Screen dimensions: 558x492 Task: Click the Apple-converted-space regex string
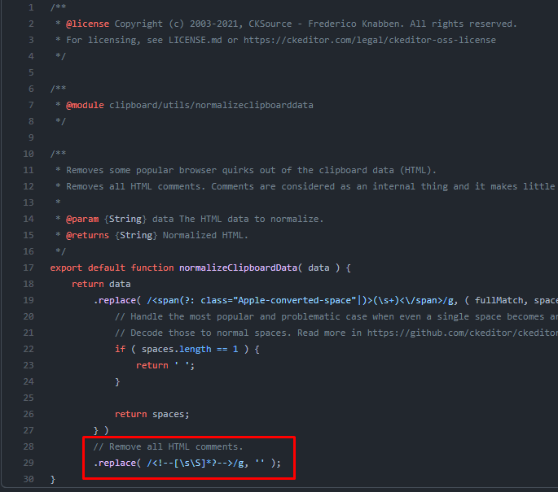[x=302, y=301]
